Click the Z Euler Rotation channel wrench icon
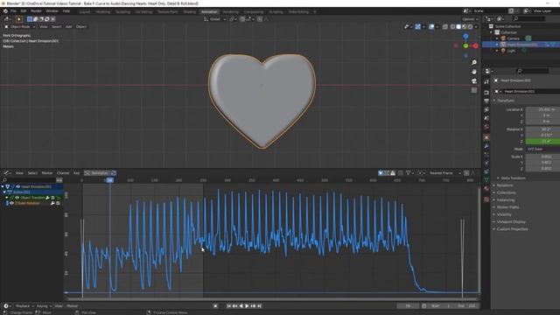Viewport: 560px width, 315px height. 52,203
